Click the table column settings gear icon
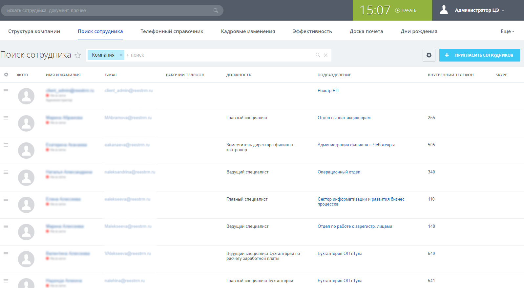Screen dimensions: 524x288 tap(6, 75)
